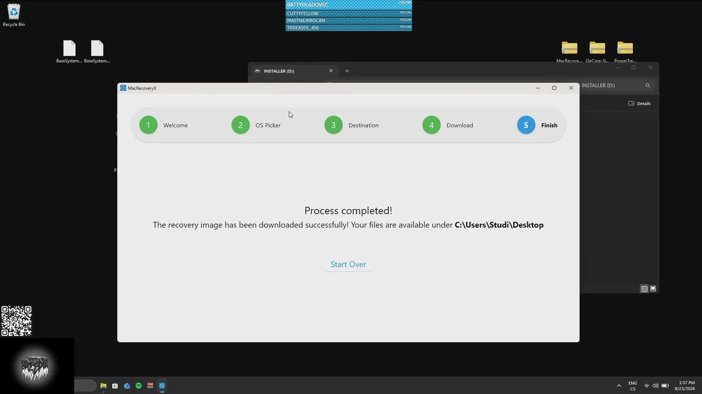The width and height of the screenshot is (702, 394).
Task: Select the MacRecove... zip folder on desktop
Action: click(569, 52)
